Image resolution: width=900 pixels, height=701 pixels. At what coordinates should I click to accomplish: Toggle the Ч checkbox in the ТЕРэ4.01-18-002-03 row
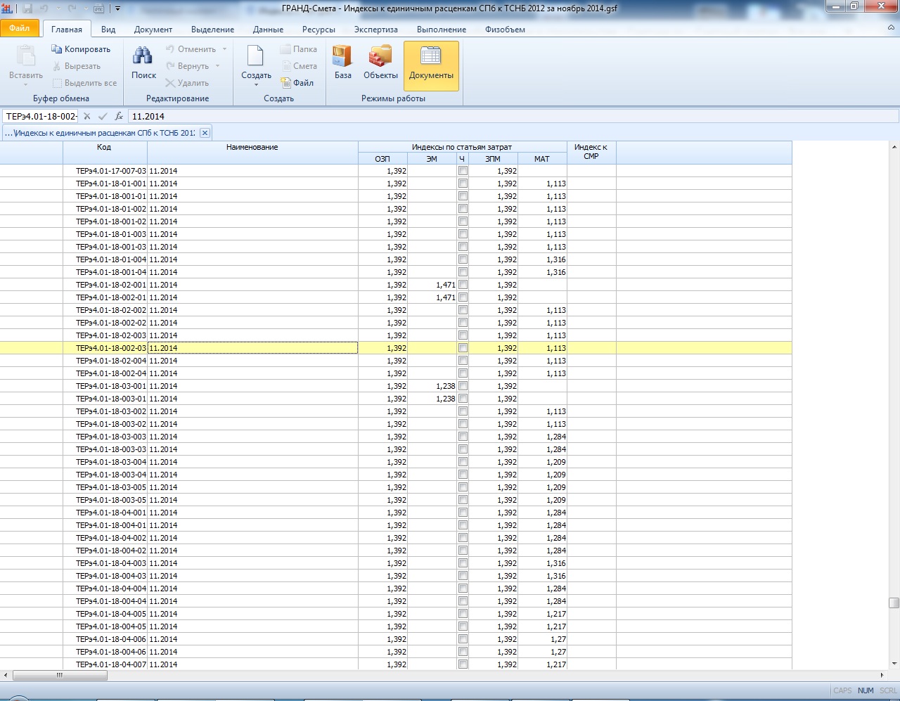point(463,348)
